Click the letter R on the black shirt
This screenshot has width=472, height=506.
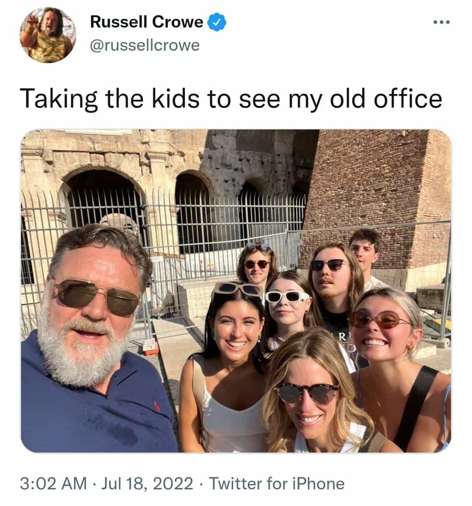pos(343,337)
